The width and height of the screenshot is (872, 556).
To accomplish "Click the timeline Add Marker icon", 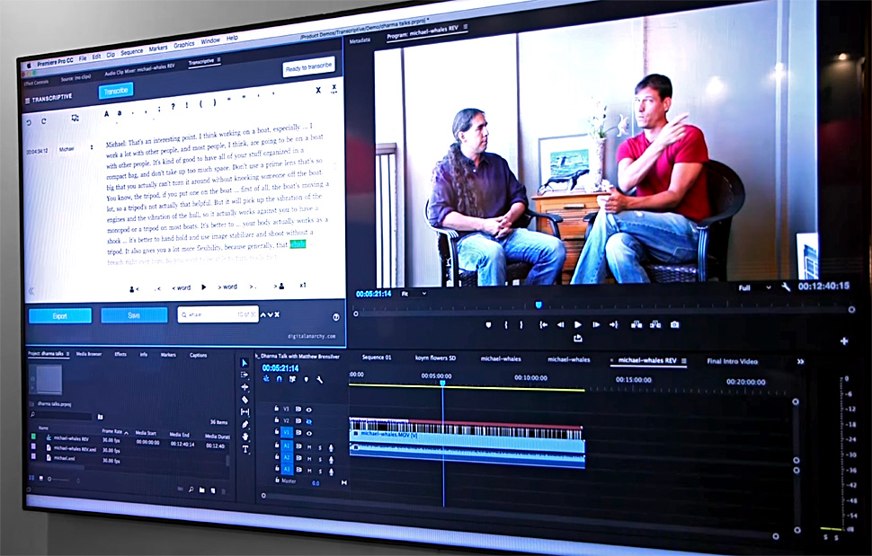I will [306, 379].
